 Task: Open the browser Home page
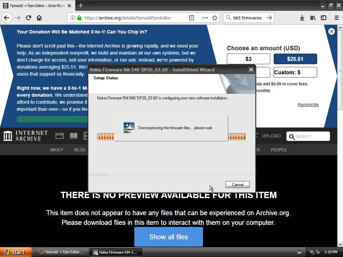tap(39, 18)
